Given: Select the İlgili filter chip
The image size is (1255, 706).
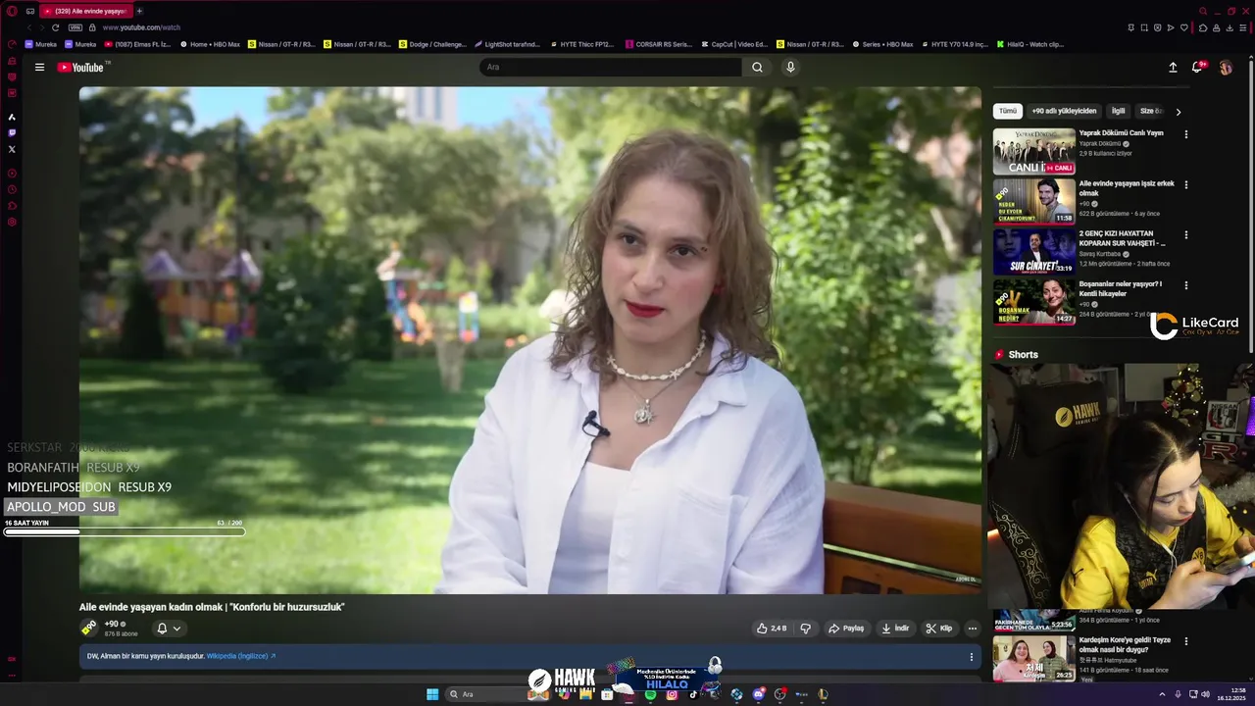Looking at the screenshot, I should tap(1118, 111).
